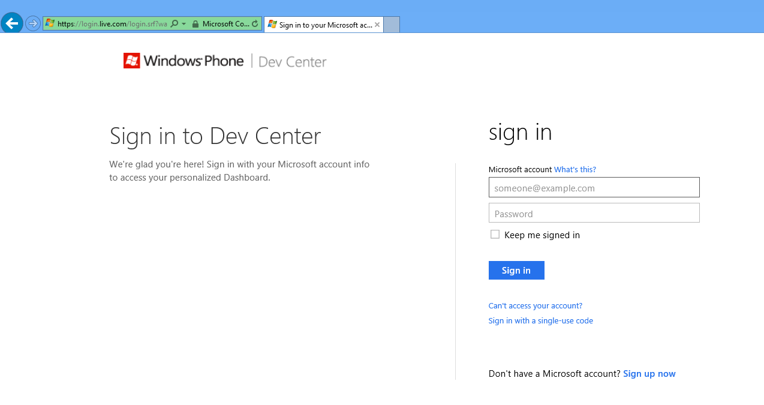Image resolution: width=764 pixels, height=405 pixels.
Task: Click the Windows Phone red logo
Action: [132, 61]
